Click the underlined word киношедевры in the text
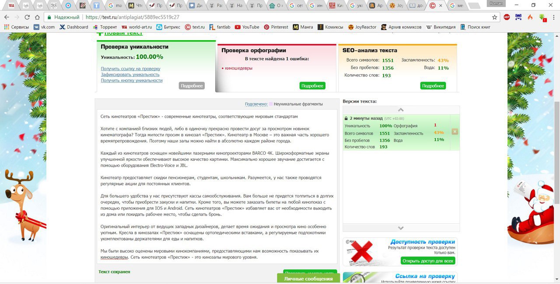Image resolution: width=560 pixels, height=284 pixels. click(114, 257)
